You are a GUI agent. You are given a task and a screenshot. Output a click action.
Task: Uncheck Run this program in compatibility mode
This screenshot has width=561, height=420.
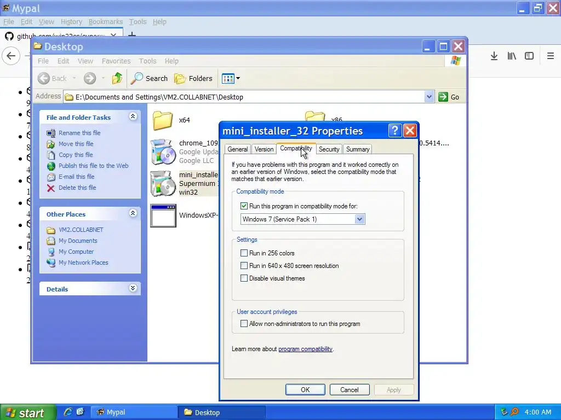(x=244, y=206)
